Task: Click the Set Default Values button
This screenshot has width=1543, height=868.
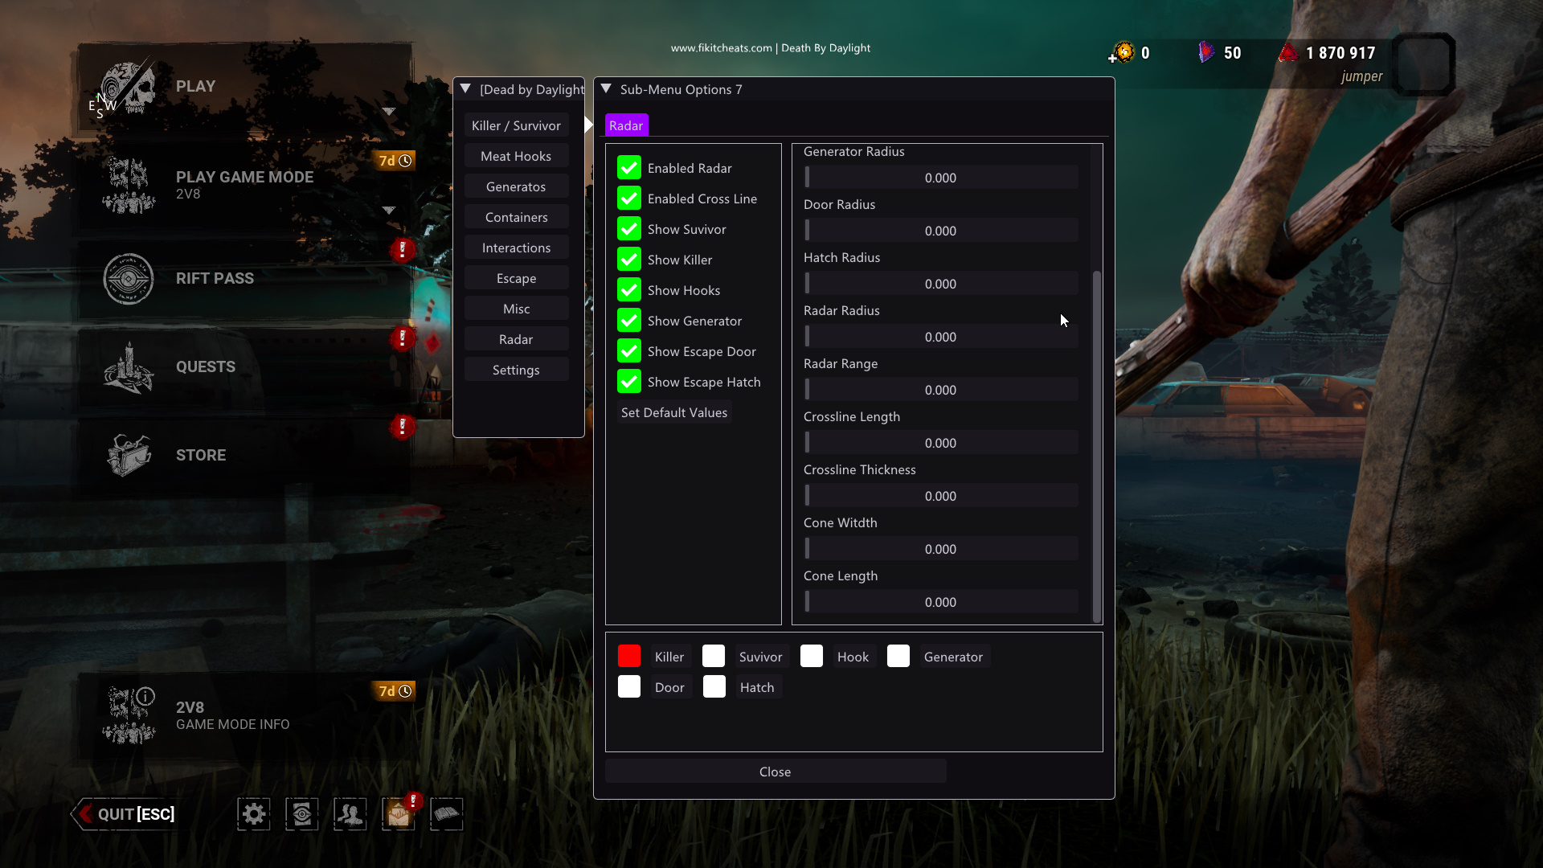Action: (x=674, y=412)
